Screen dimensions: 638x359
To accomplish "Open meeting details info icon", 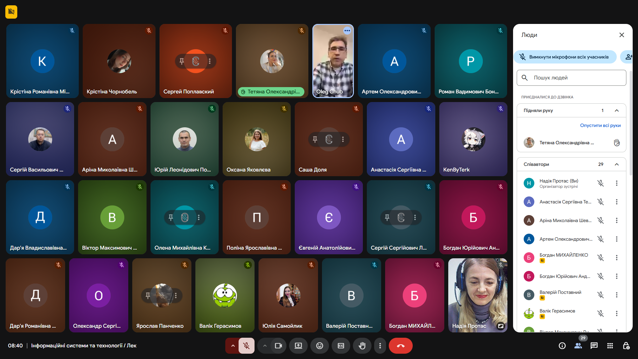I will [562, 346].
